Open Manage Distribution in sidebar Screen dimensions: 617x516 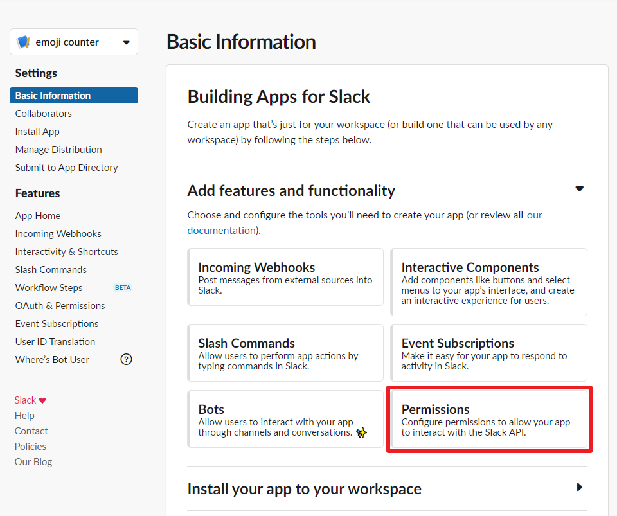click(x=58, y=150)
